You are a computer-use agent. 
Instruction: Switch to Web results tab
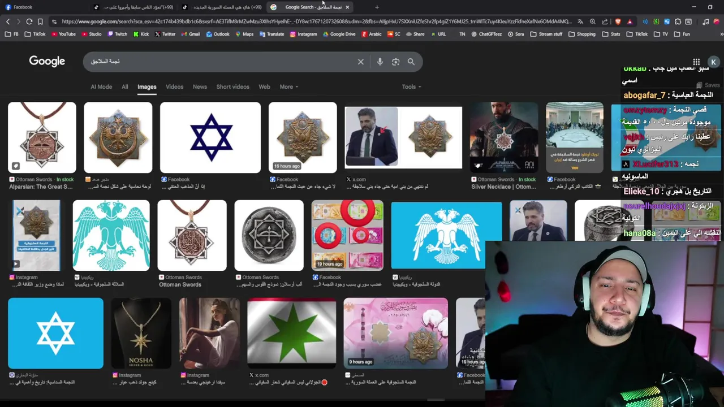coord(264,86)
